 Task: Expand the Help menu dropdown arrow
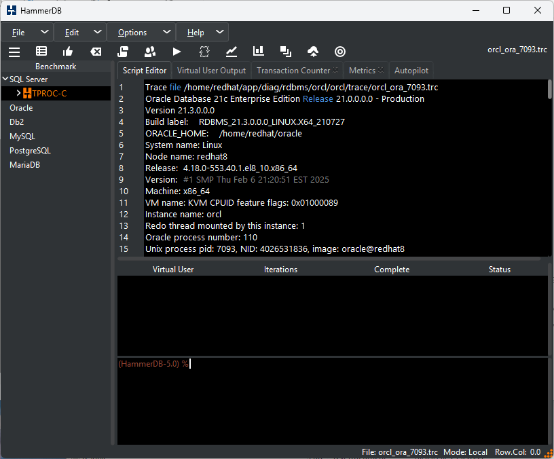pyautogui.click(x=220, y=32)
